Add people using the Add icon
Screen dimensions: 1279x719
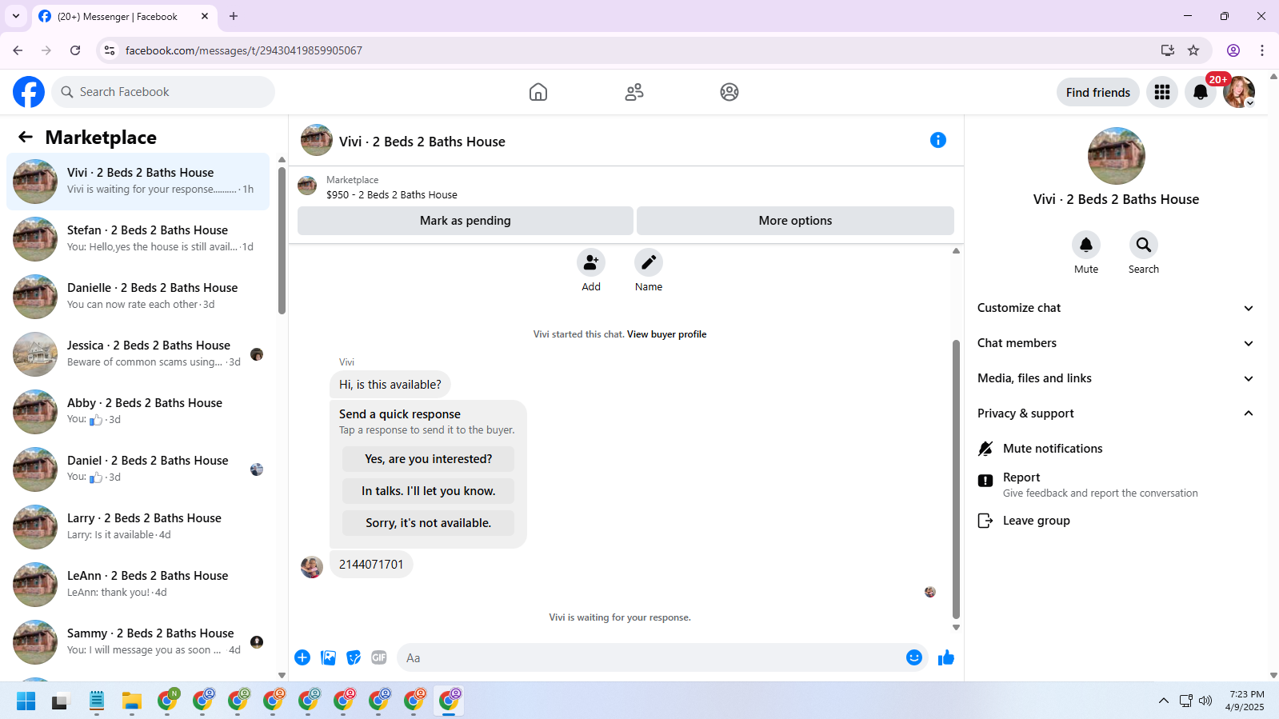[x=591, y=262]
